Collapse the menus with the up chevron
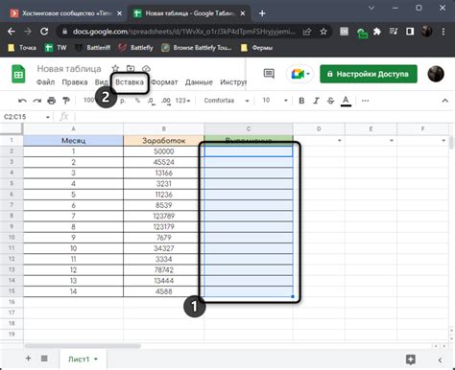455x370 pixels. 444,101
